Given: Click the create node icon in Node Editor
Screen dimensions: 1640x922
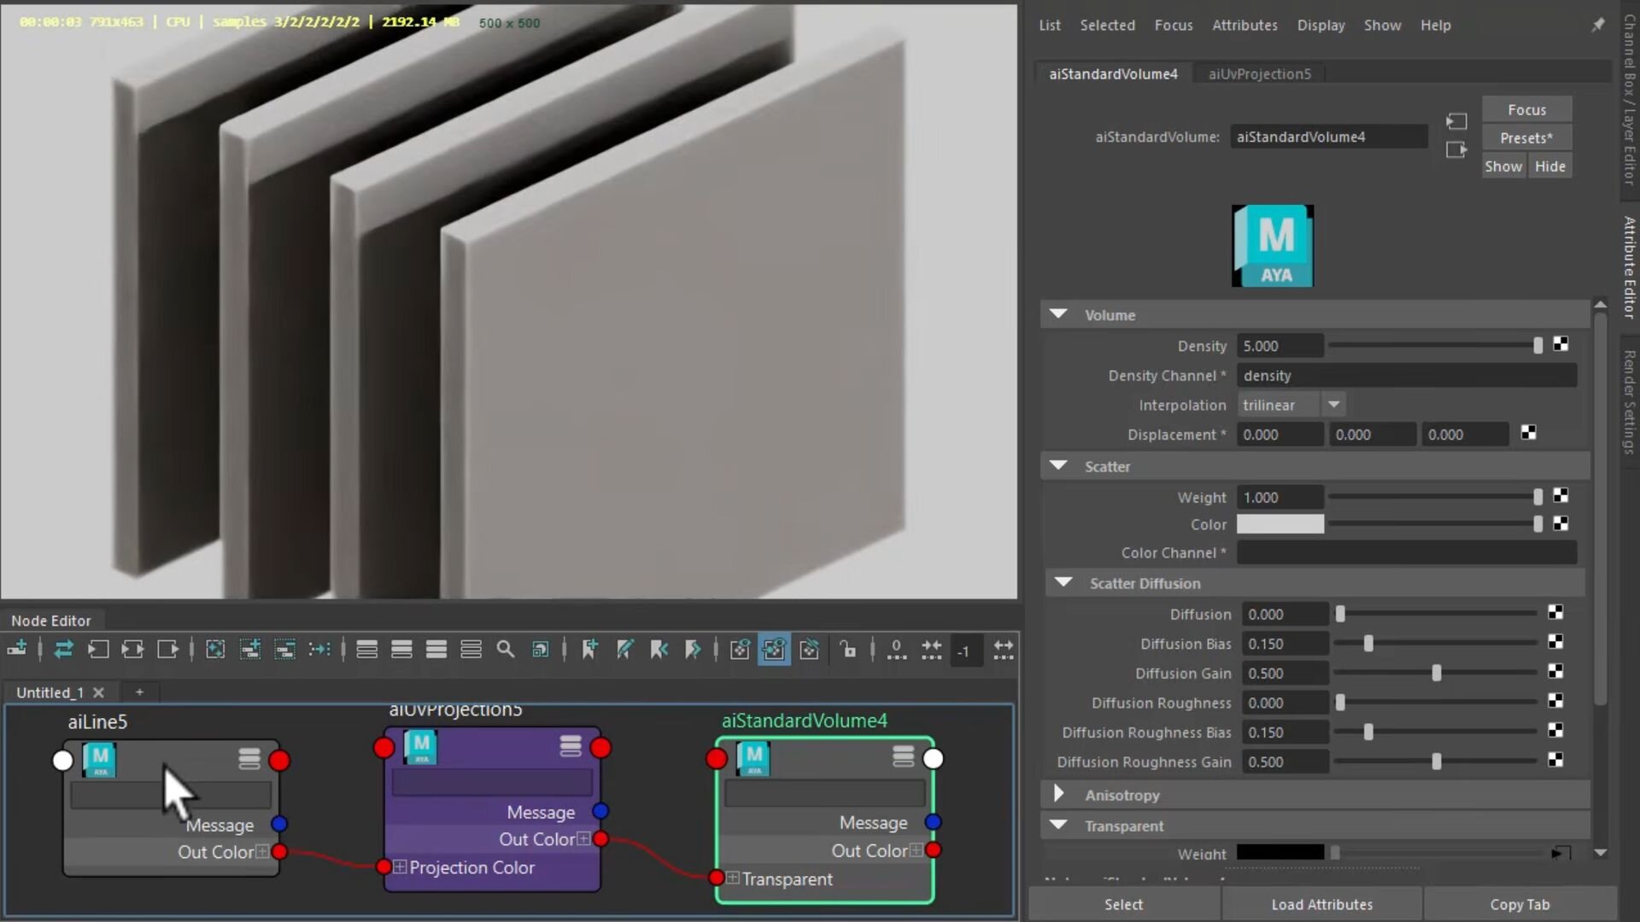Looking at the screenshot, I should [17, 650].
